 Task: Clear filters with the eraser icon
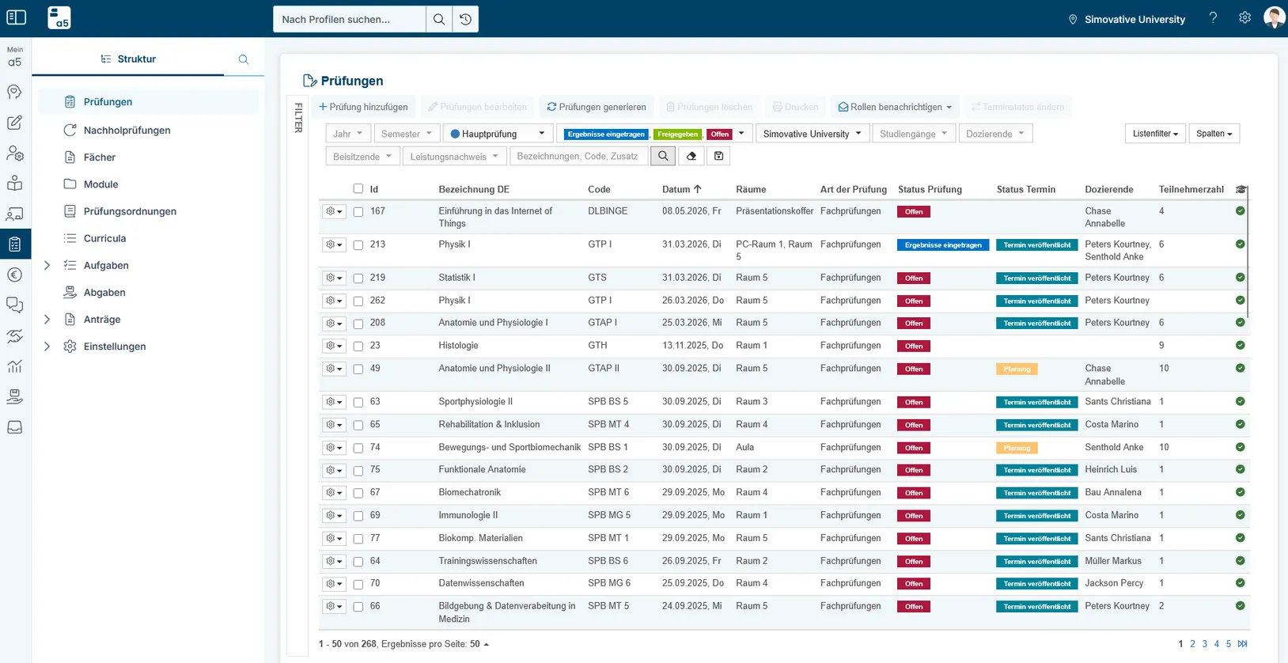691,157
